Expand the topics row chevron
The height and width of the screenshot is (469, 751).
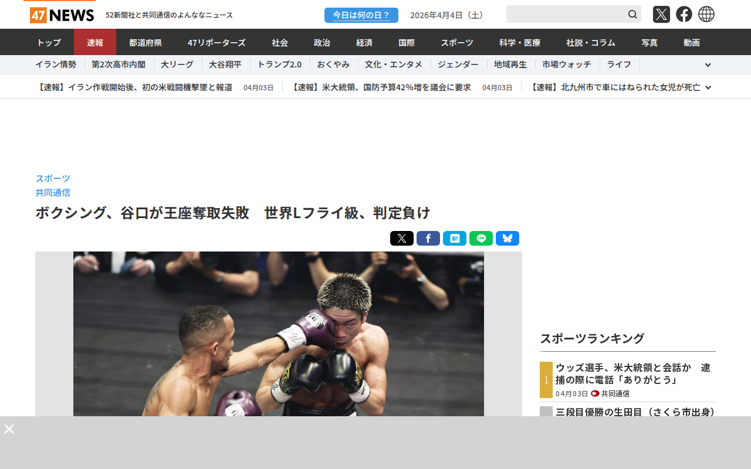click(708, 65)
